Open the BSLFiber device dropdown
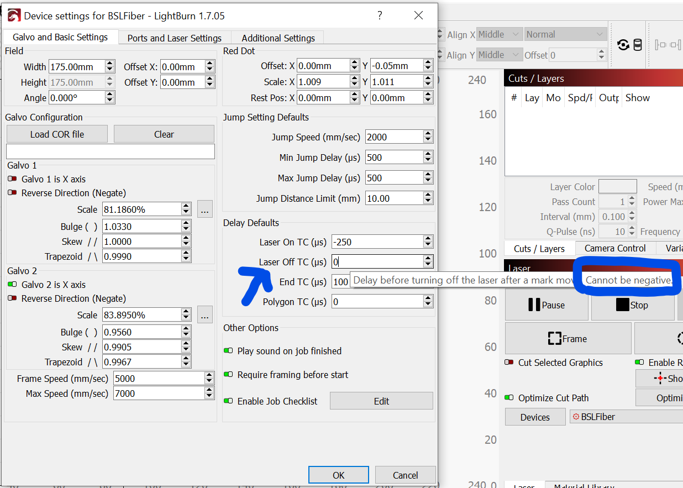The image size is (683, 488). click(x=626, y=417)
